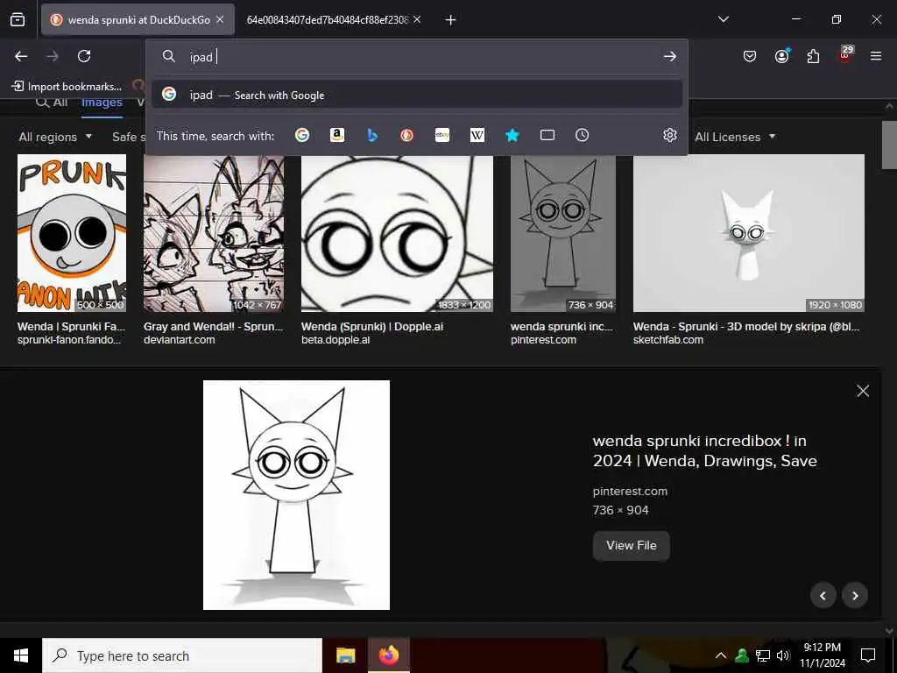The height and width of the screenshot is (673, 897).
Task: Reload the current page
Action: 84,56
